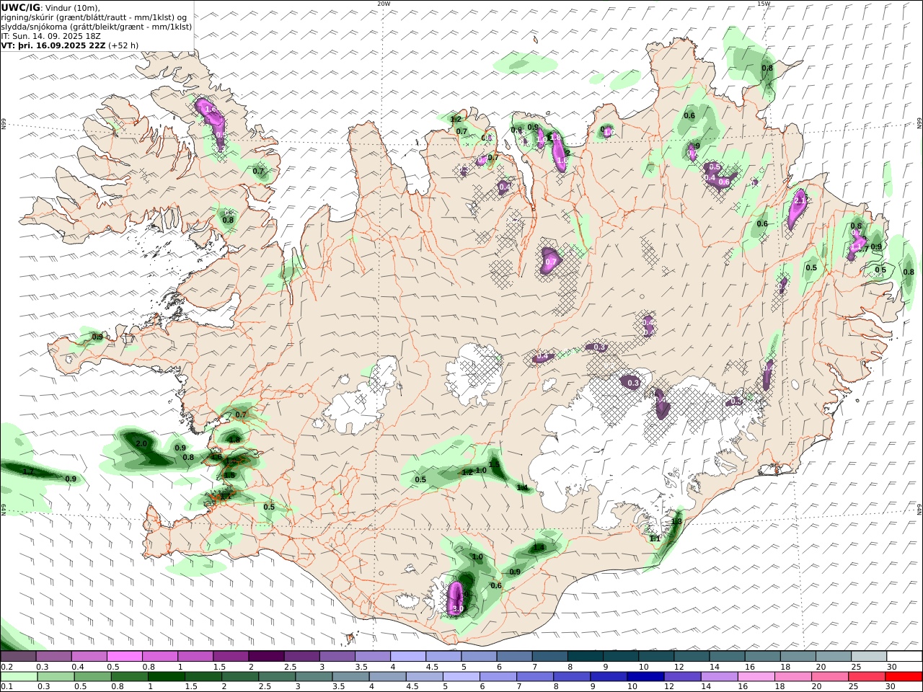Image resolution: width=923 pixels, height=692 pixels.
Task: Click the 3–3.5 swatch in the snow legend
Action: point(337,657)
